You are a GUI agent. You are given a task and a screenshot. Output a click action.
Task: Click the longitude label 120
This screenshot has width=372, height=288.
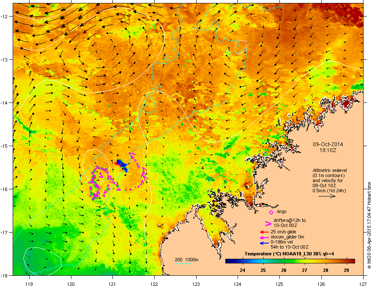(71, 284)
